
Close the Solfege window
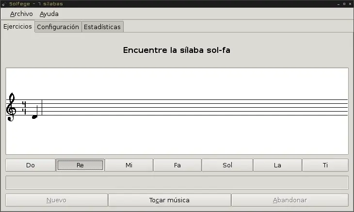(x=350, y=3)
